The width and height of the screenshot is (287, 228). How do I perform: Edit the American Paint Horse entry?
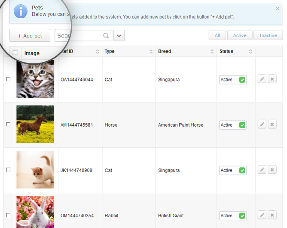[x=262, y=125]
